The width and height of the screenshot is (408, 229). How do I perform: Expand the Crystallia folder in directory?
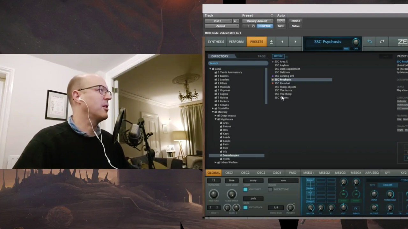(213, 108)
